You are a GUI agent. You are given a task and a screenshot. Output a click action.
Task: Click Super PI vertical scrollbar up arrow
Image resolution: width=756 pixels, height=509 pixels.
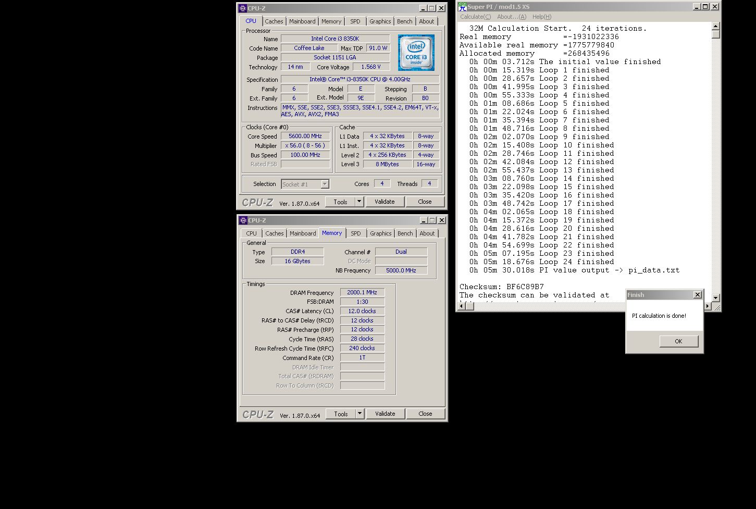pos(715,26)
